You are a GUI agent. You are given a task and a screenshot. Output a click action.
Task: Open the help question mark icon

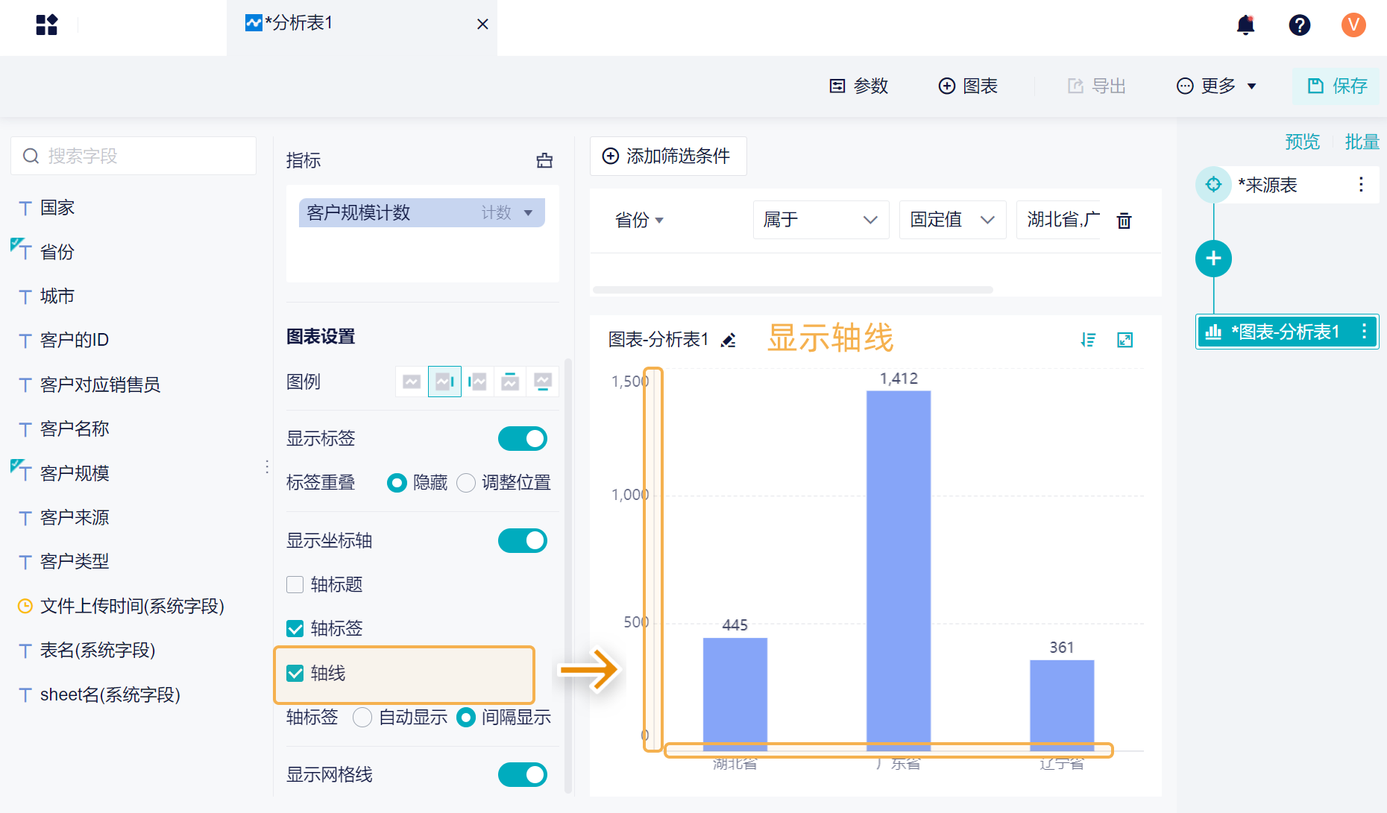coord(1299,25)
